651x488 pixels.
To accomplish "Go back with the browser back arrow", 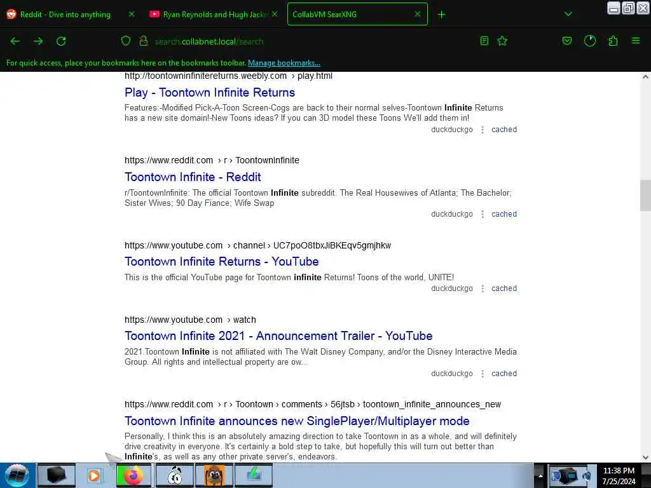I will (x=15, y=41).
